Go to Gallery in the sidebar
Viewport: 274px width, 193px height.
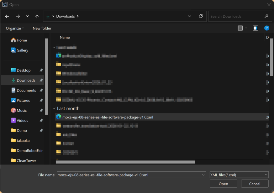pyautogui.click(x=22, y=50)
